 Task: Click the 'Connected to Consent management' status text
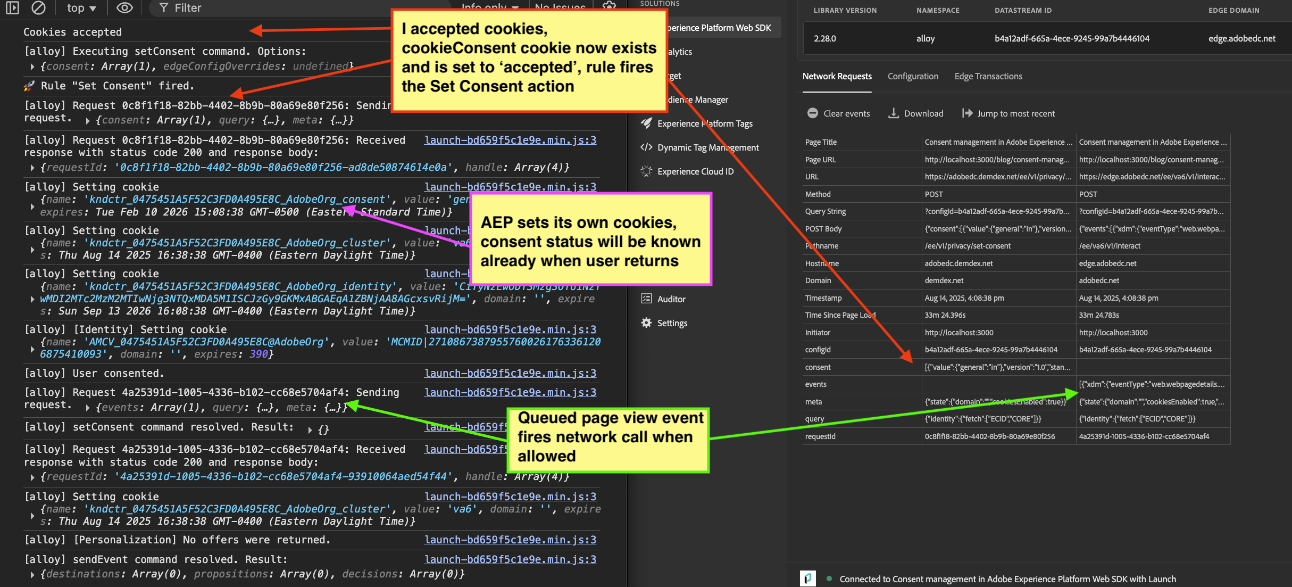click(x=1007, y=579)
